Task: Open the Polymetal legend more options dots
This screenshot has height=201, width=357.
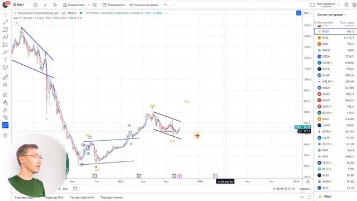Action: pos(166,13)
